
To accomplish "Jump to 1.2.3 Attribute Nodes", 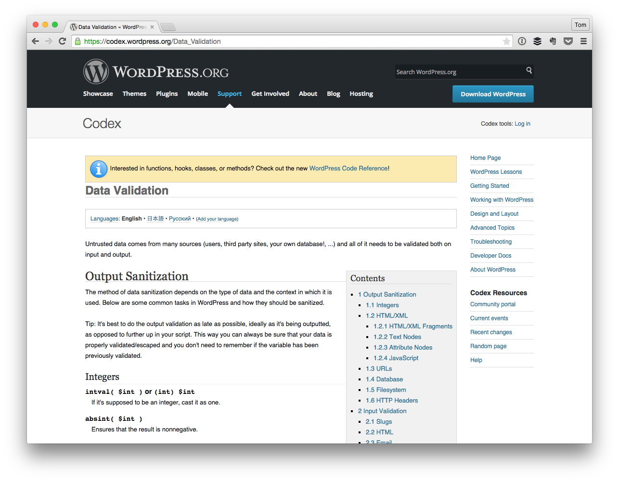I will [403, 348].
